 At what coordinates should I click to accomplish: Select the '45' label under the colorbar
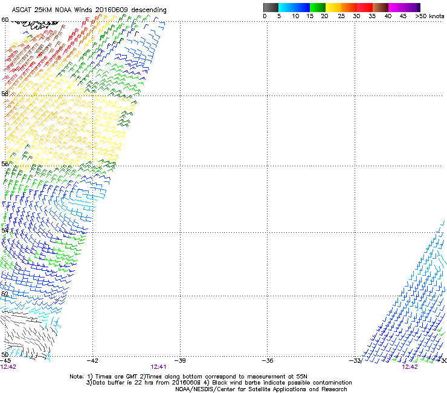tap(403, 16)
